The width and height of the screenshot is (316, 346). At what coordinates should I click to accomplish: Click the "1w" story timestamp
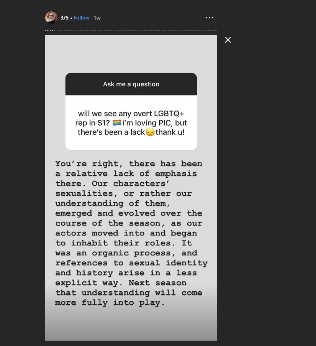click(97, 18)
